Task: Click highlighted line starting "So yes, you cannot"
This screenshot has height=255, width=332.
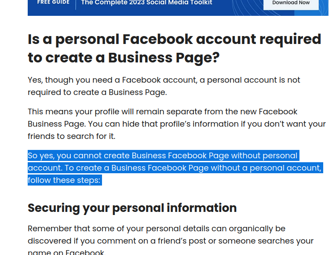Action: point(162,156)
